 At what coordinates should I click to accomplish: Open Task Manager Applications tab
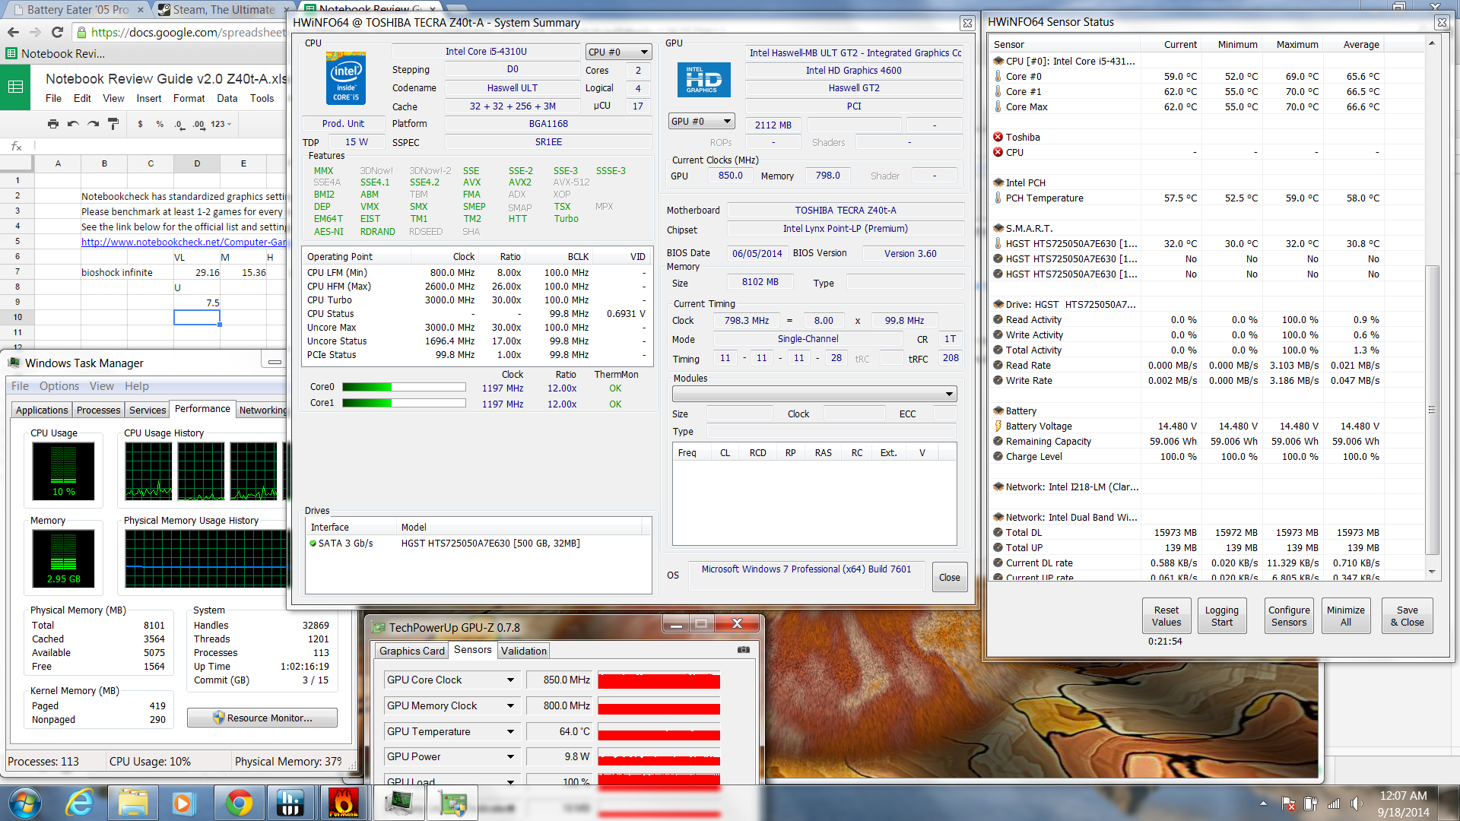pos(42,410)
